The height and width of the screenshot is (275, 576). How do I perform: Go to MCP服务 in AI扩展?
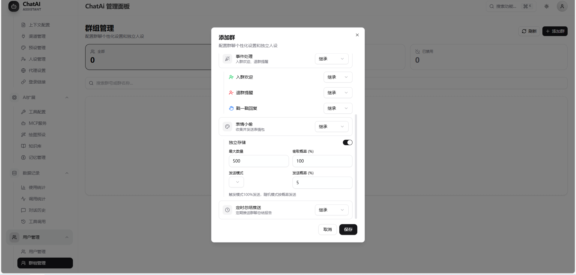tap(37, 123)
